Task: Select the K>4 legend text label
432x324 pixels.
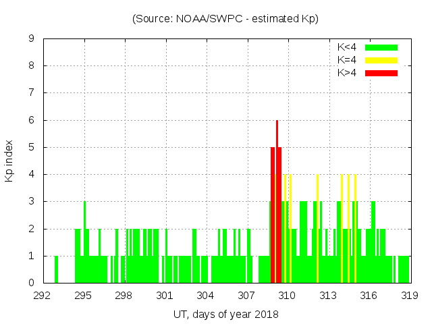Action: (x=348, y=73)
